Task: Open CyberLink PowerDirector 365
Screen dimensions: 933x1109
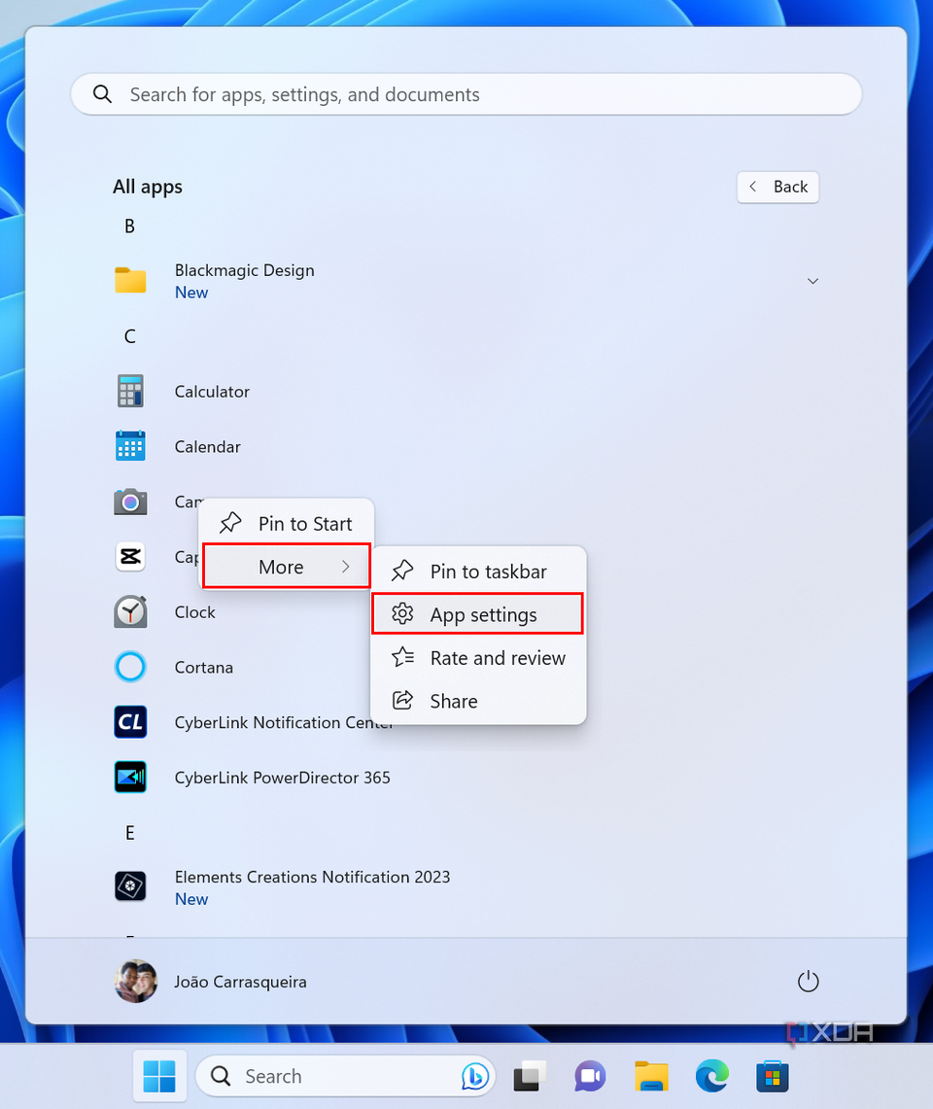Action: (x=282, y=778)
